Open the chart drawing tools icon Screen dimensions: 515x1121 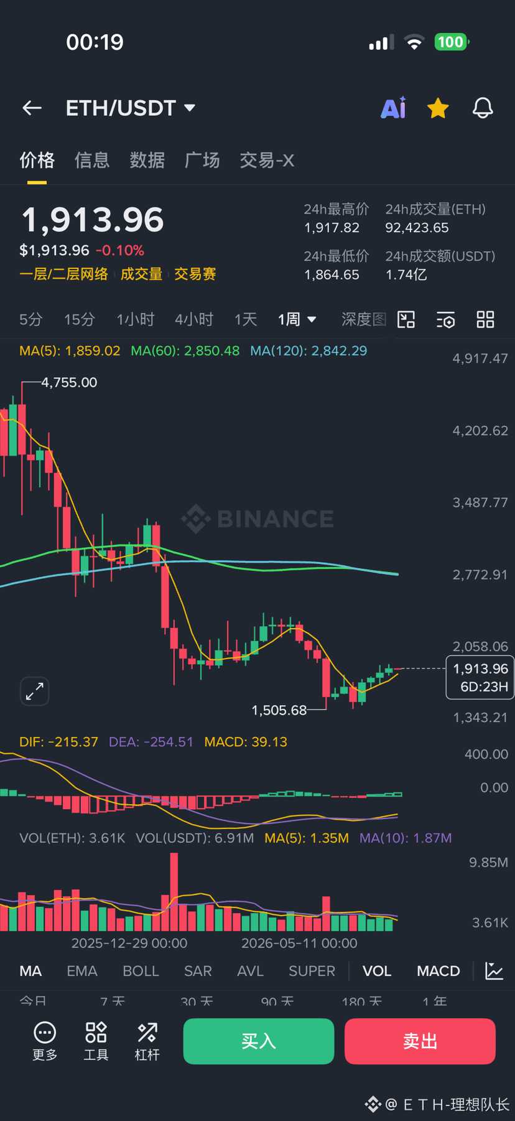406,319
